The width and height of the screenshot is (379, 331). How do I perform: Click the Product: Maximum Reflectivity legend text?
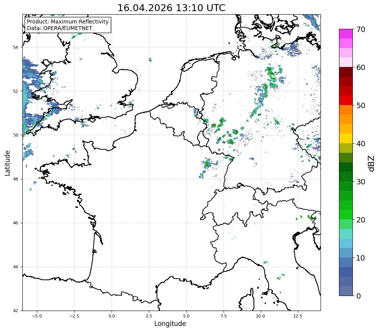(x=68, y=22)
